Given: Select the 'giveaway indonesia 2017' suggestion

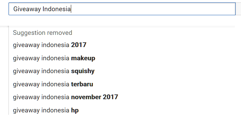Looking at the screenshot, I should 122,45.
